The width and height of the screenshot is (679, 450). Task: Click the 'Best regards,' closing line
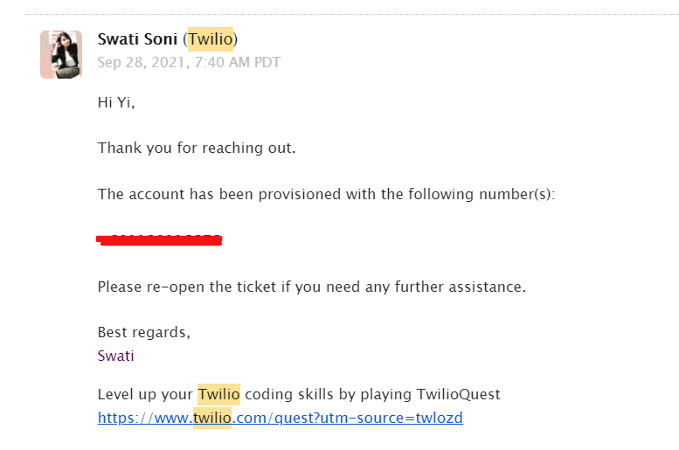[143, 332]
